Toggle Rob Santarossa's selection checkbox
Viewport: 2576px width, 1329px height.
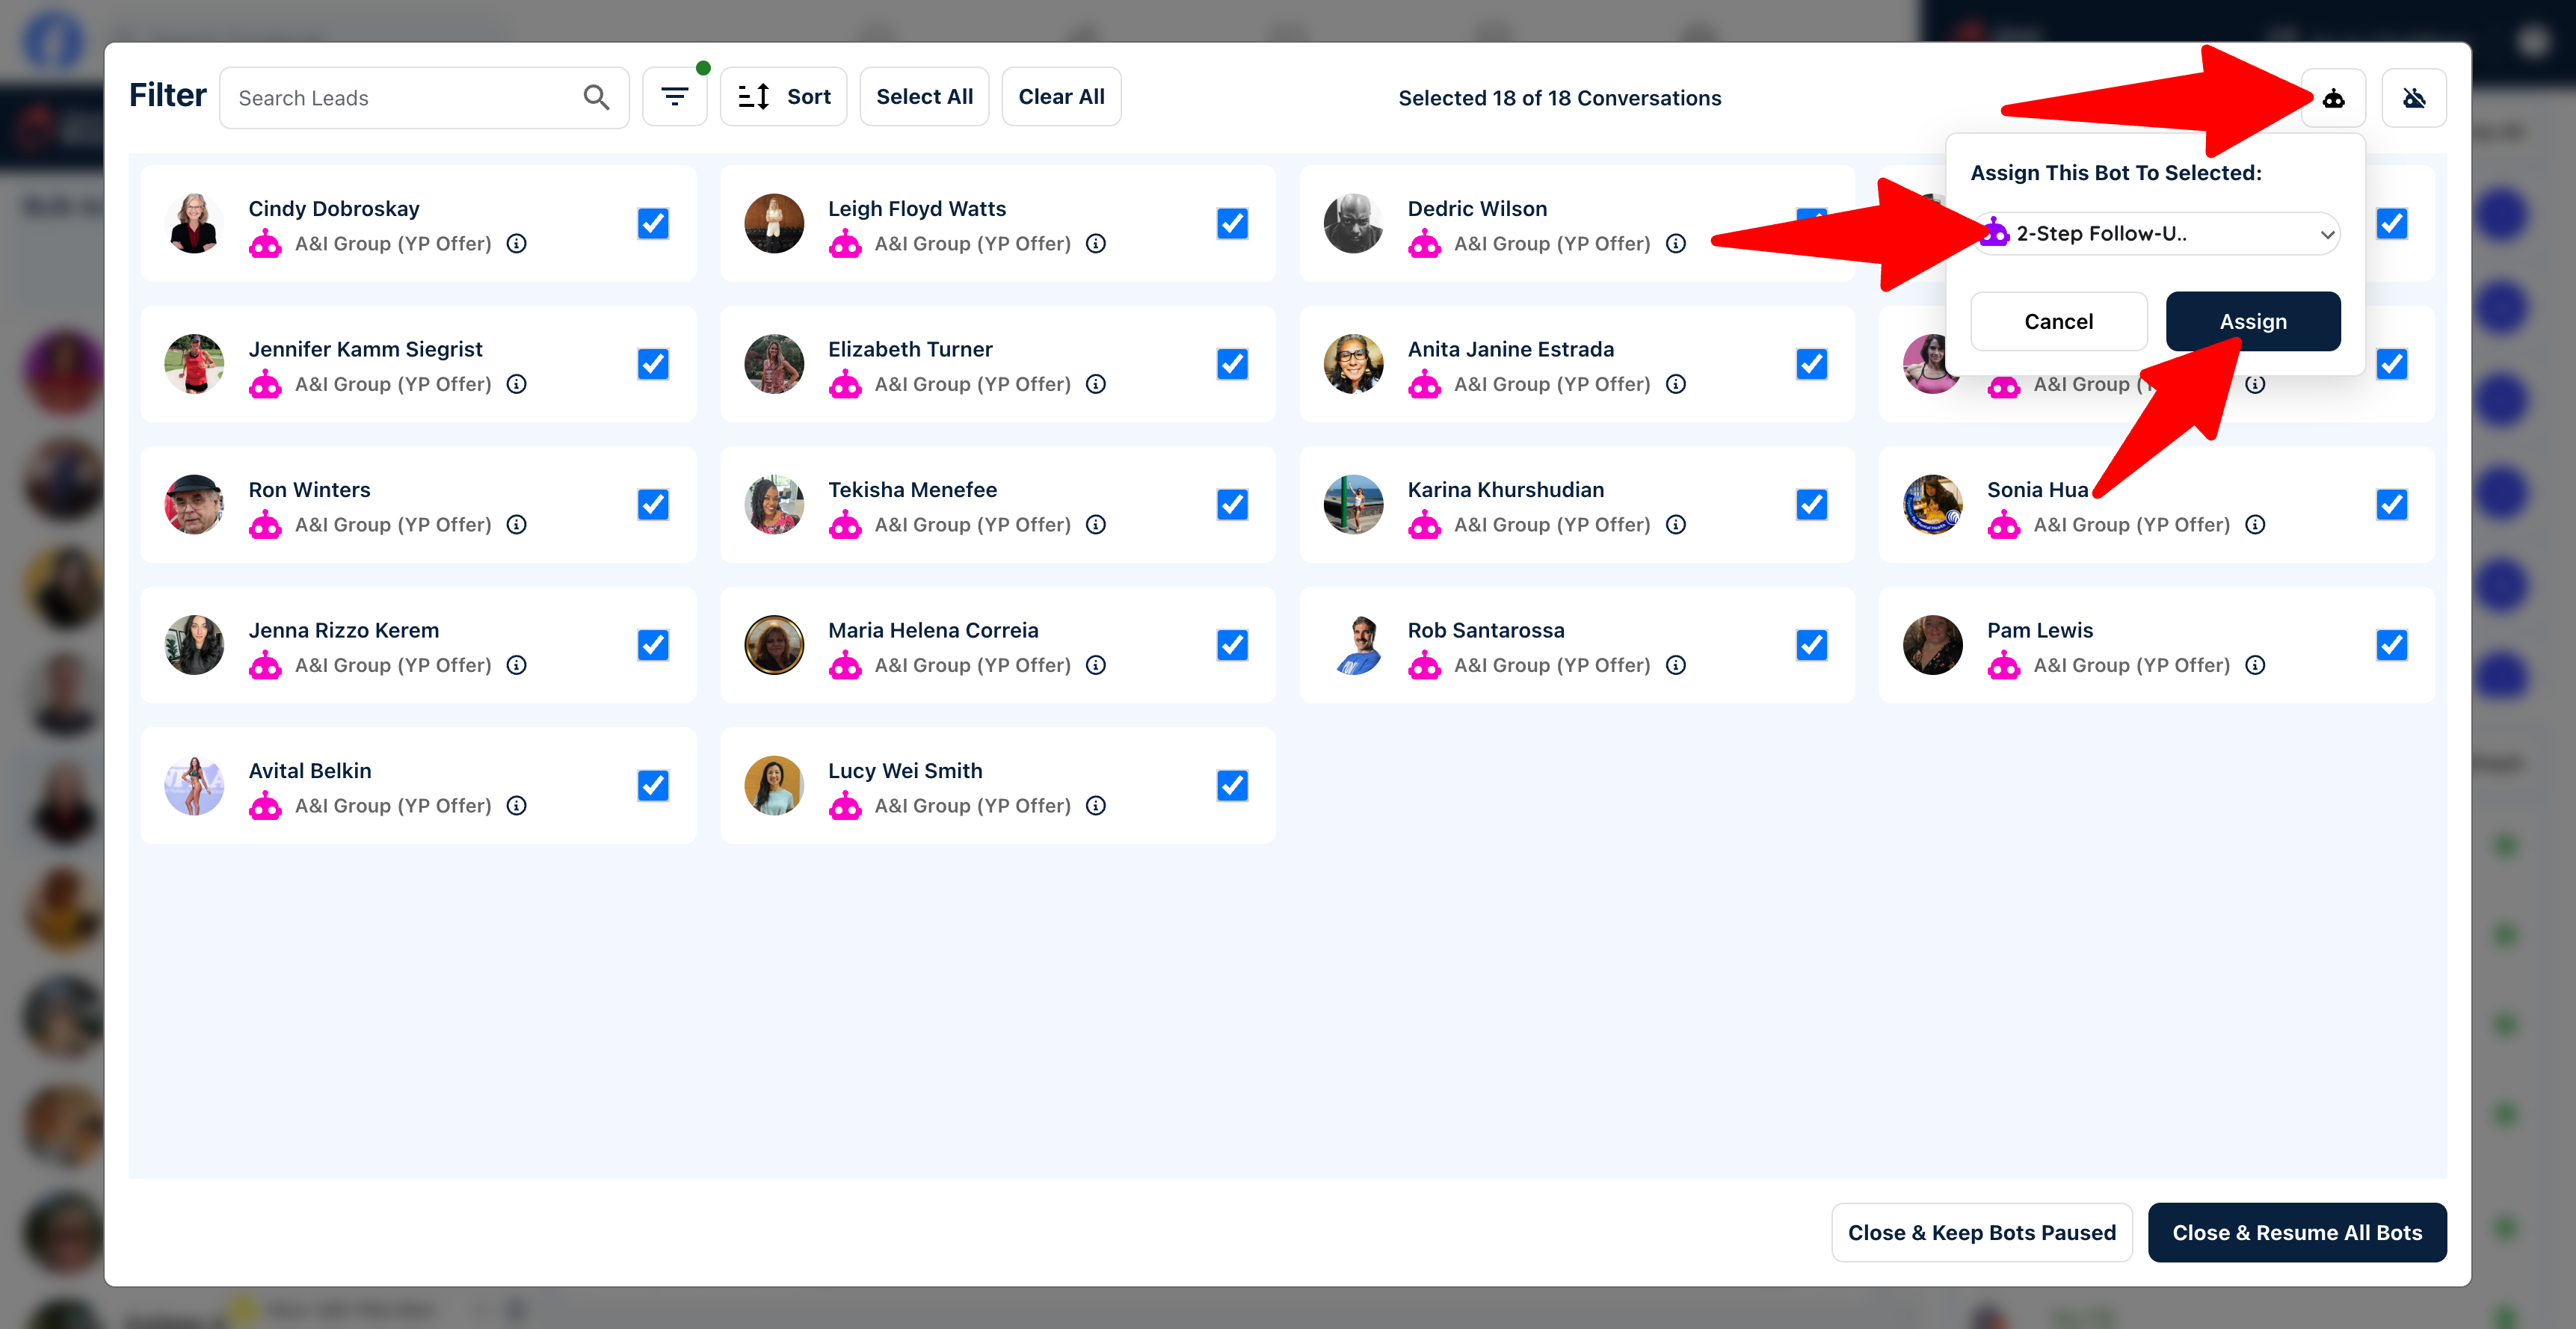[x=1811, y=645]
